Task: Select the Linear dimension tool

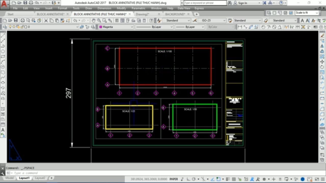Action: [x=240, y=27]
